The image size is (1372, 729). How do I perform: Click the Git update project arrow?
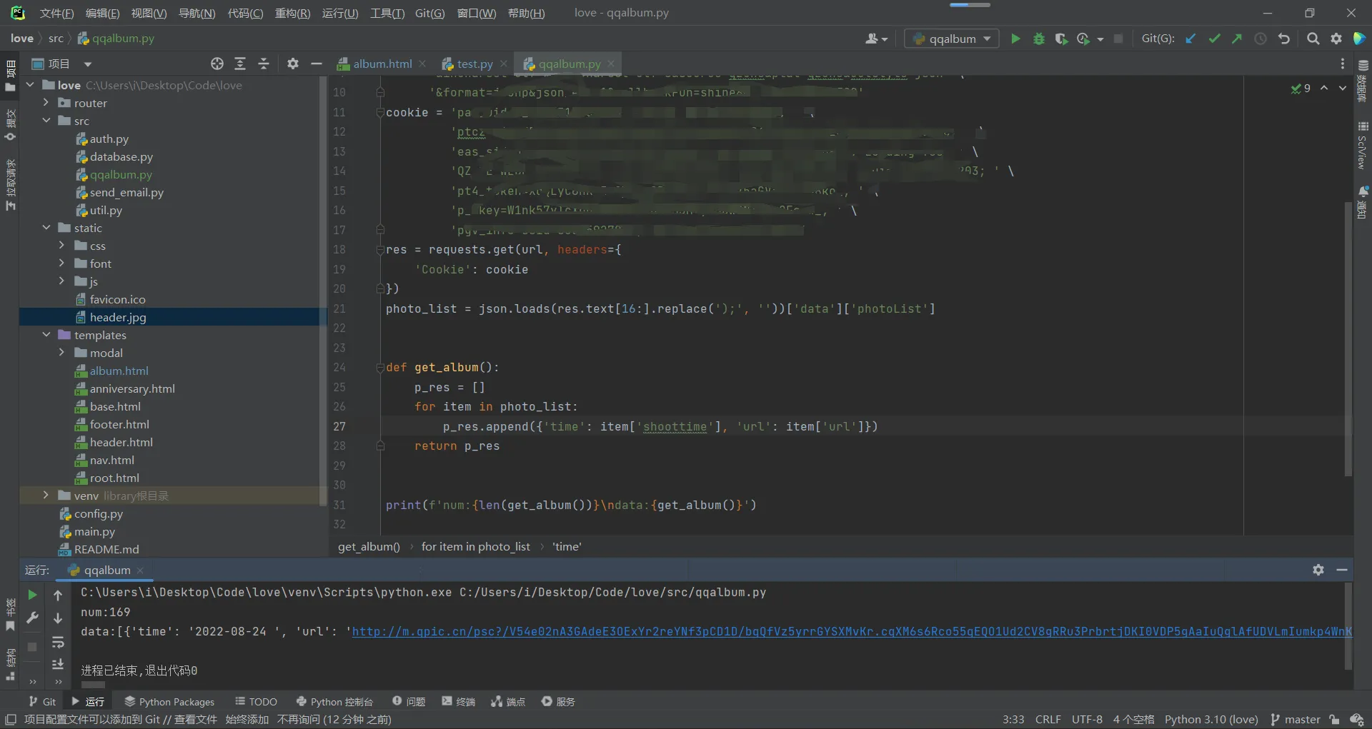(1190, 39)
